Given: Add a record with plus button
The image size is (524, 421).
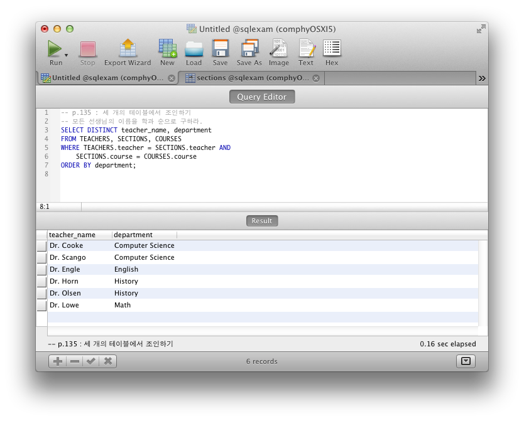Looking at the screenshot, I should coord(57,361).
